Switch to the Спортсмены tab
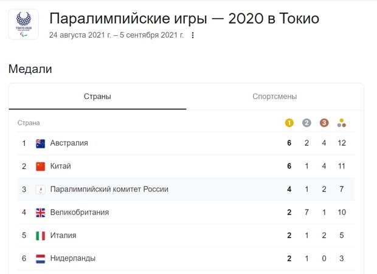Viewport: 377px width, 274px height. coord(275,97)
